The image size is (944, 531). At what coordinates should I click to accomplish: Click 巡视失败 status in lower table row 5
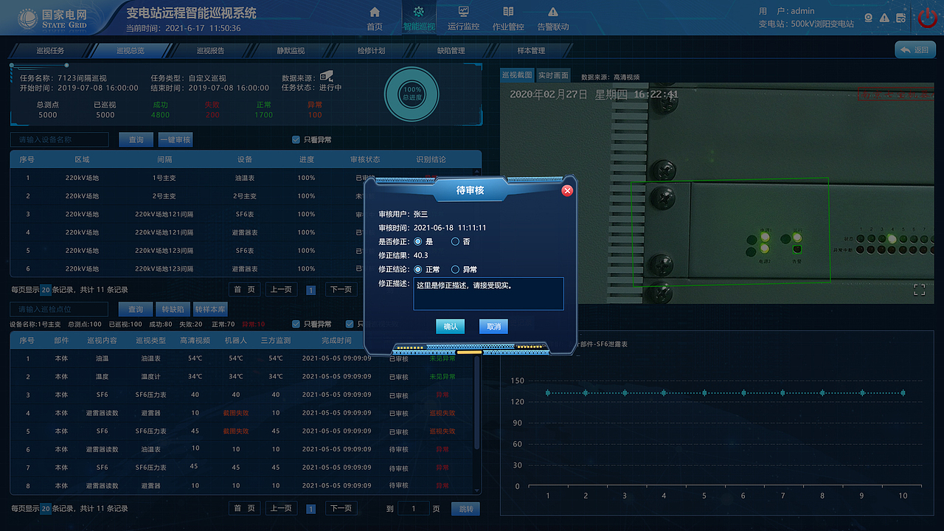tap(442, 431)
